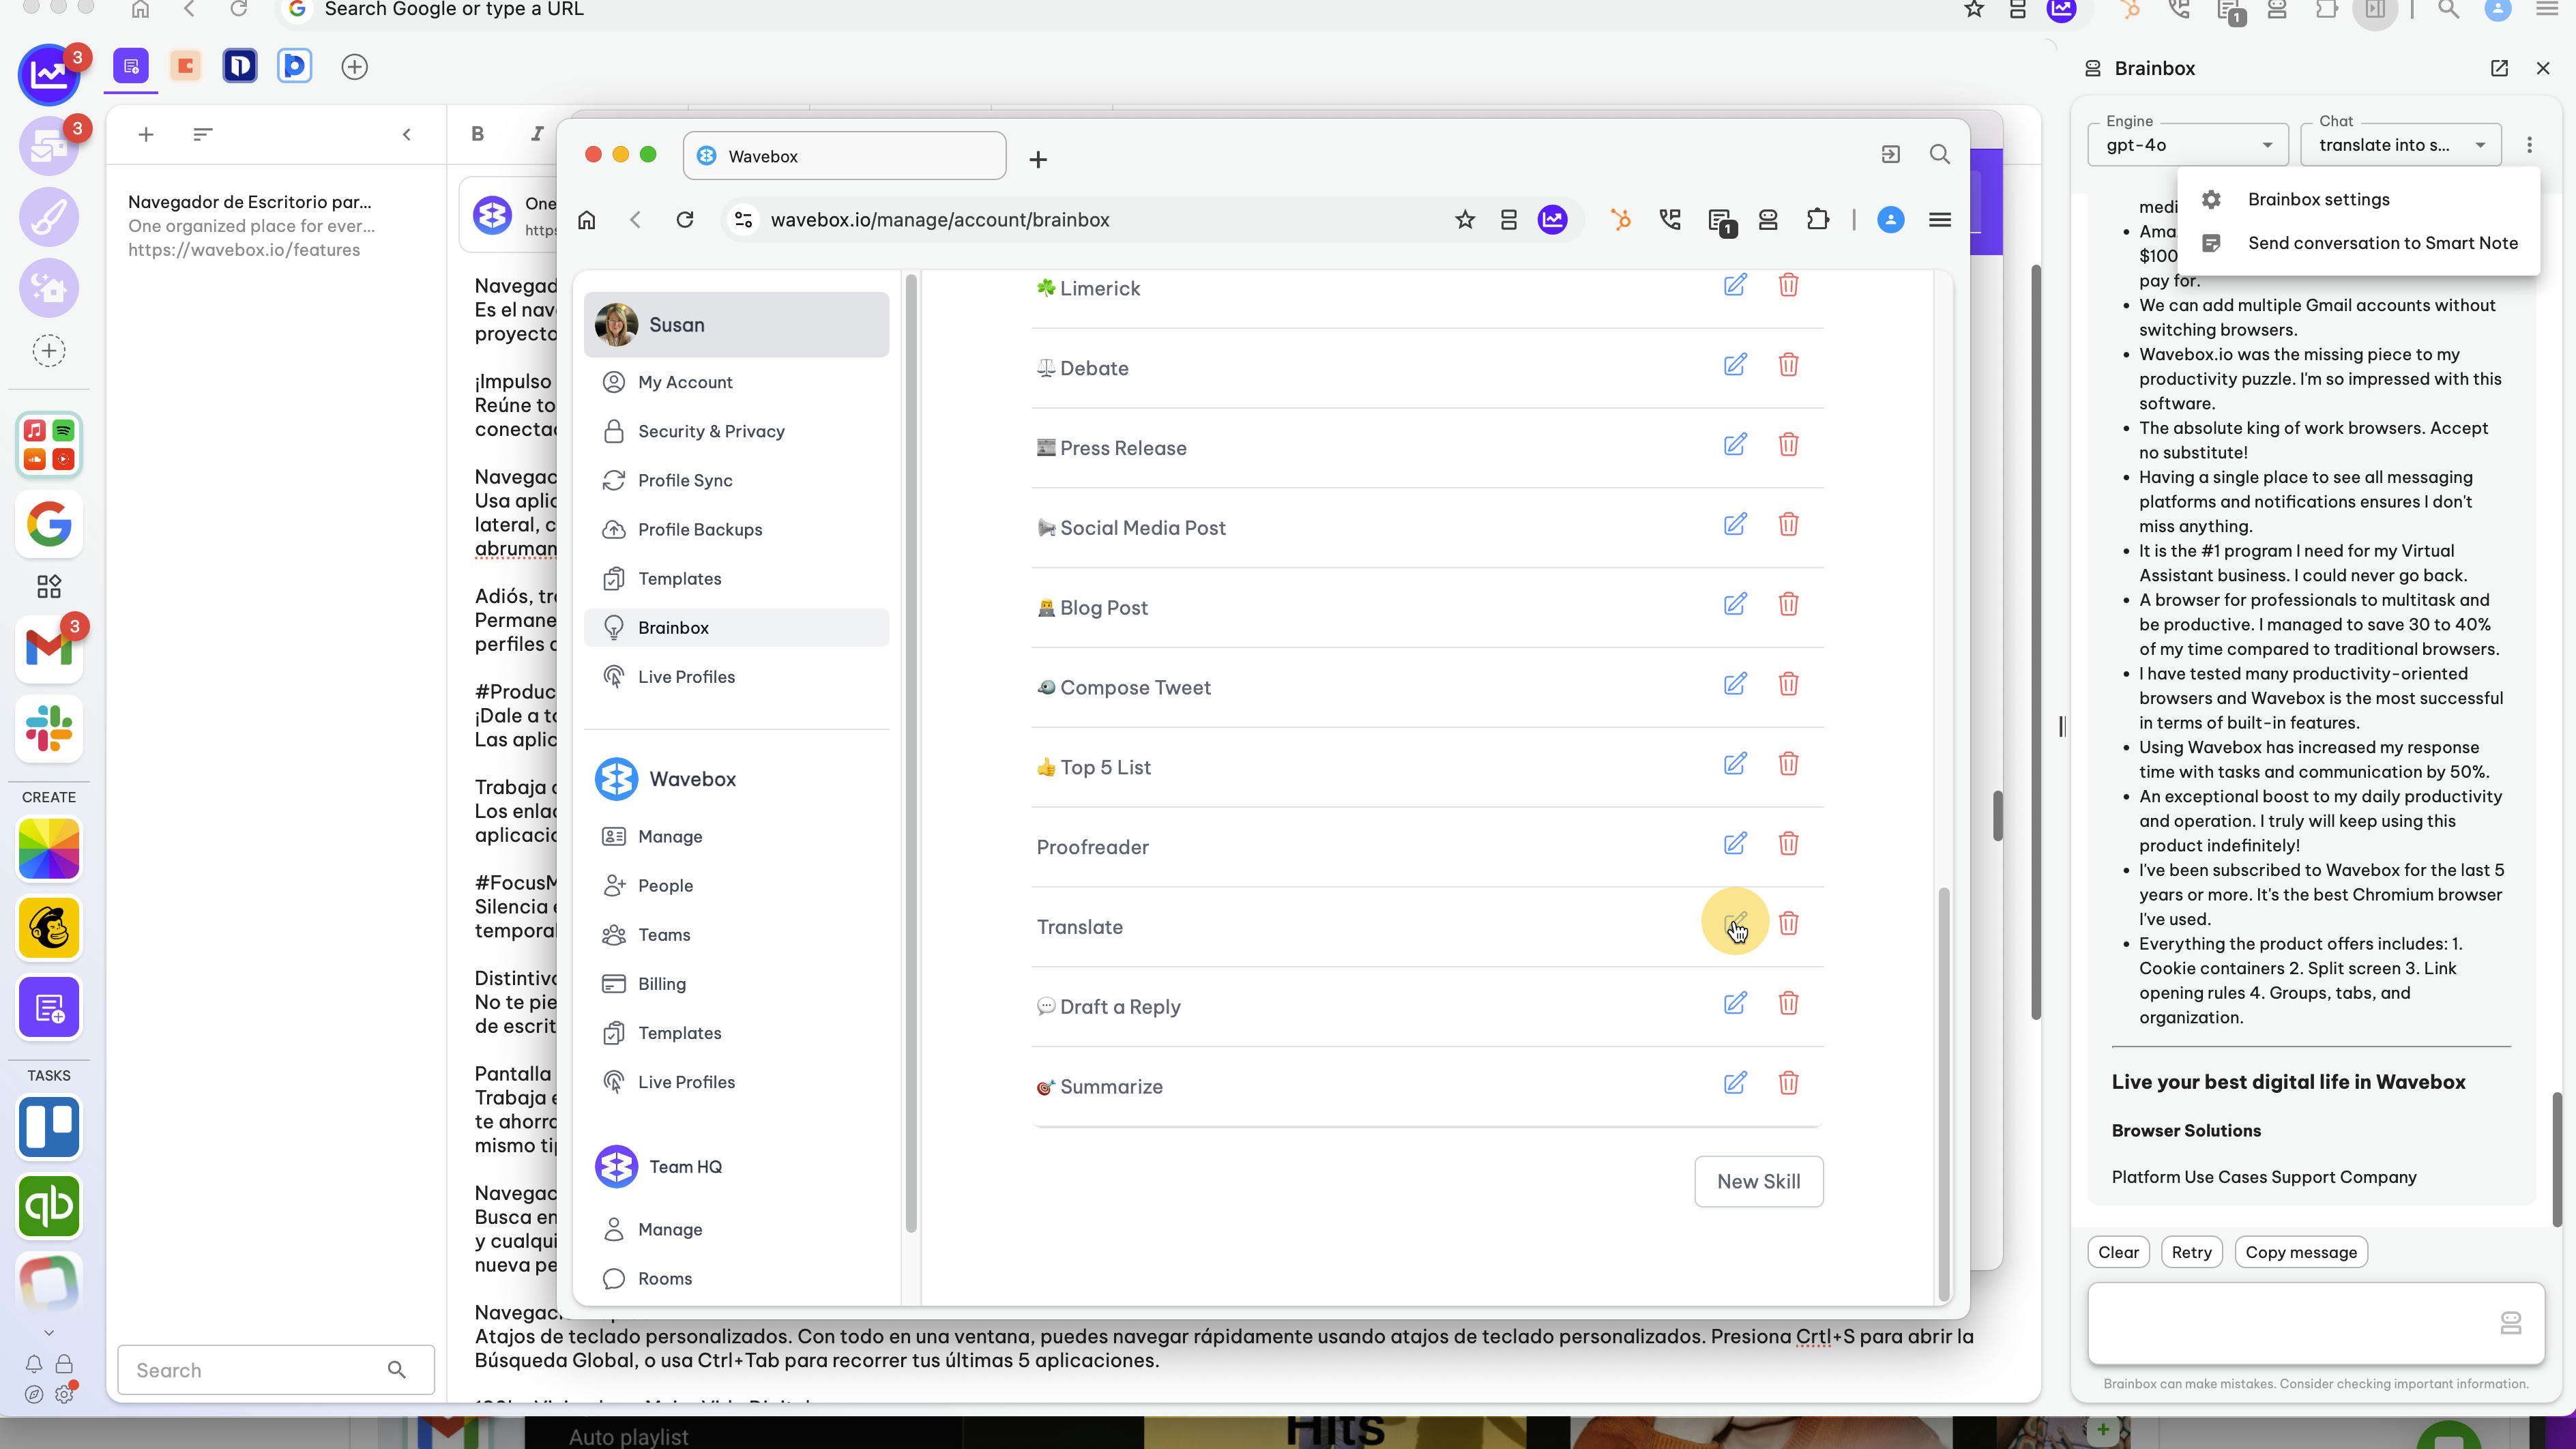The height and width of the screenshot is (1449, 2576).
Task: Toggle bold formatting in note editor
Action: coord(477,134)
